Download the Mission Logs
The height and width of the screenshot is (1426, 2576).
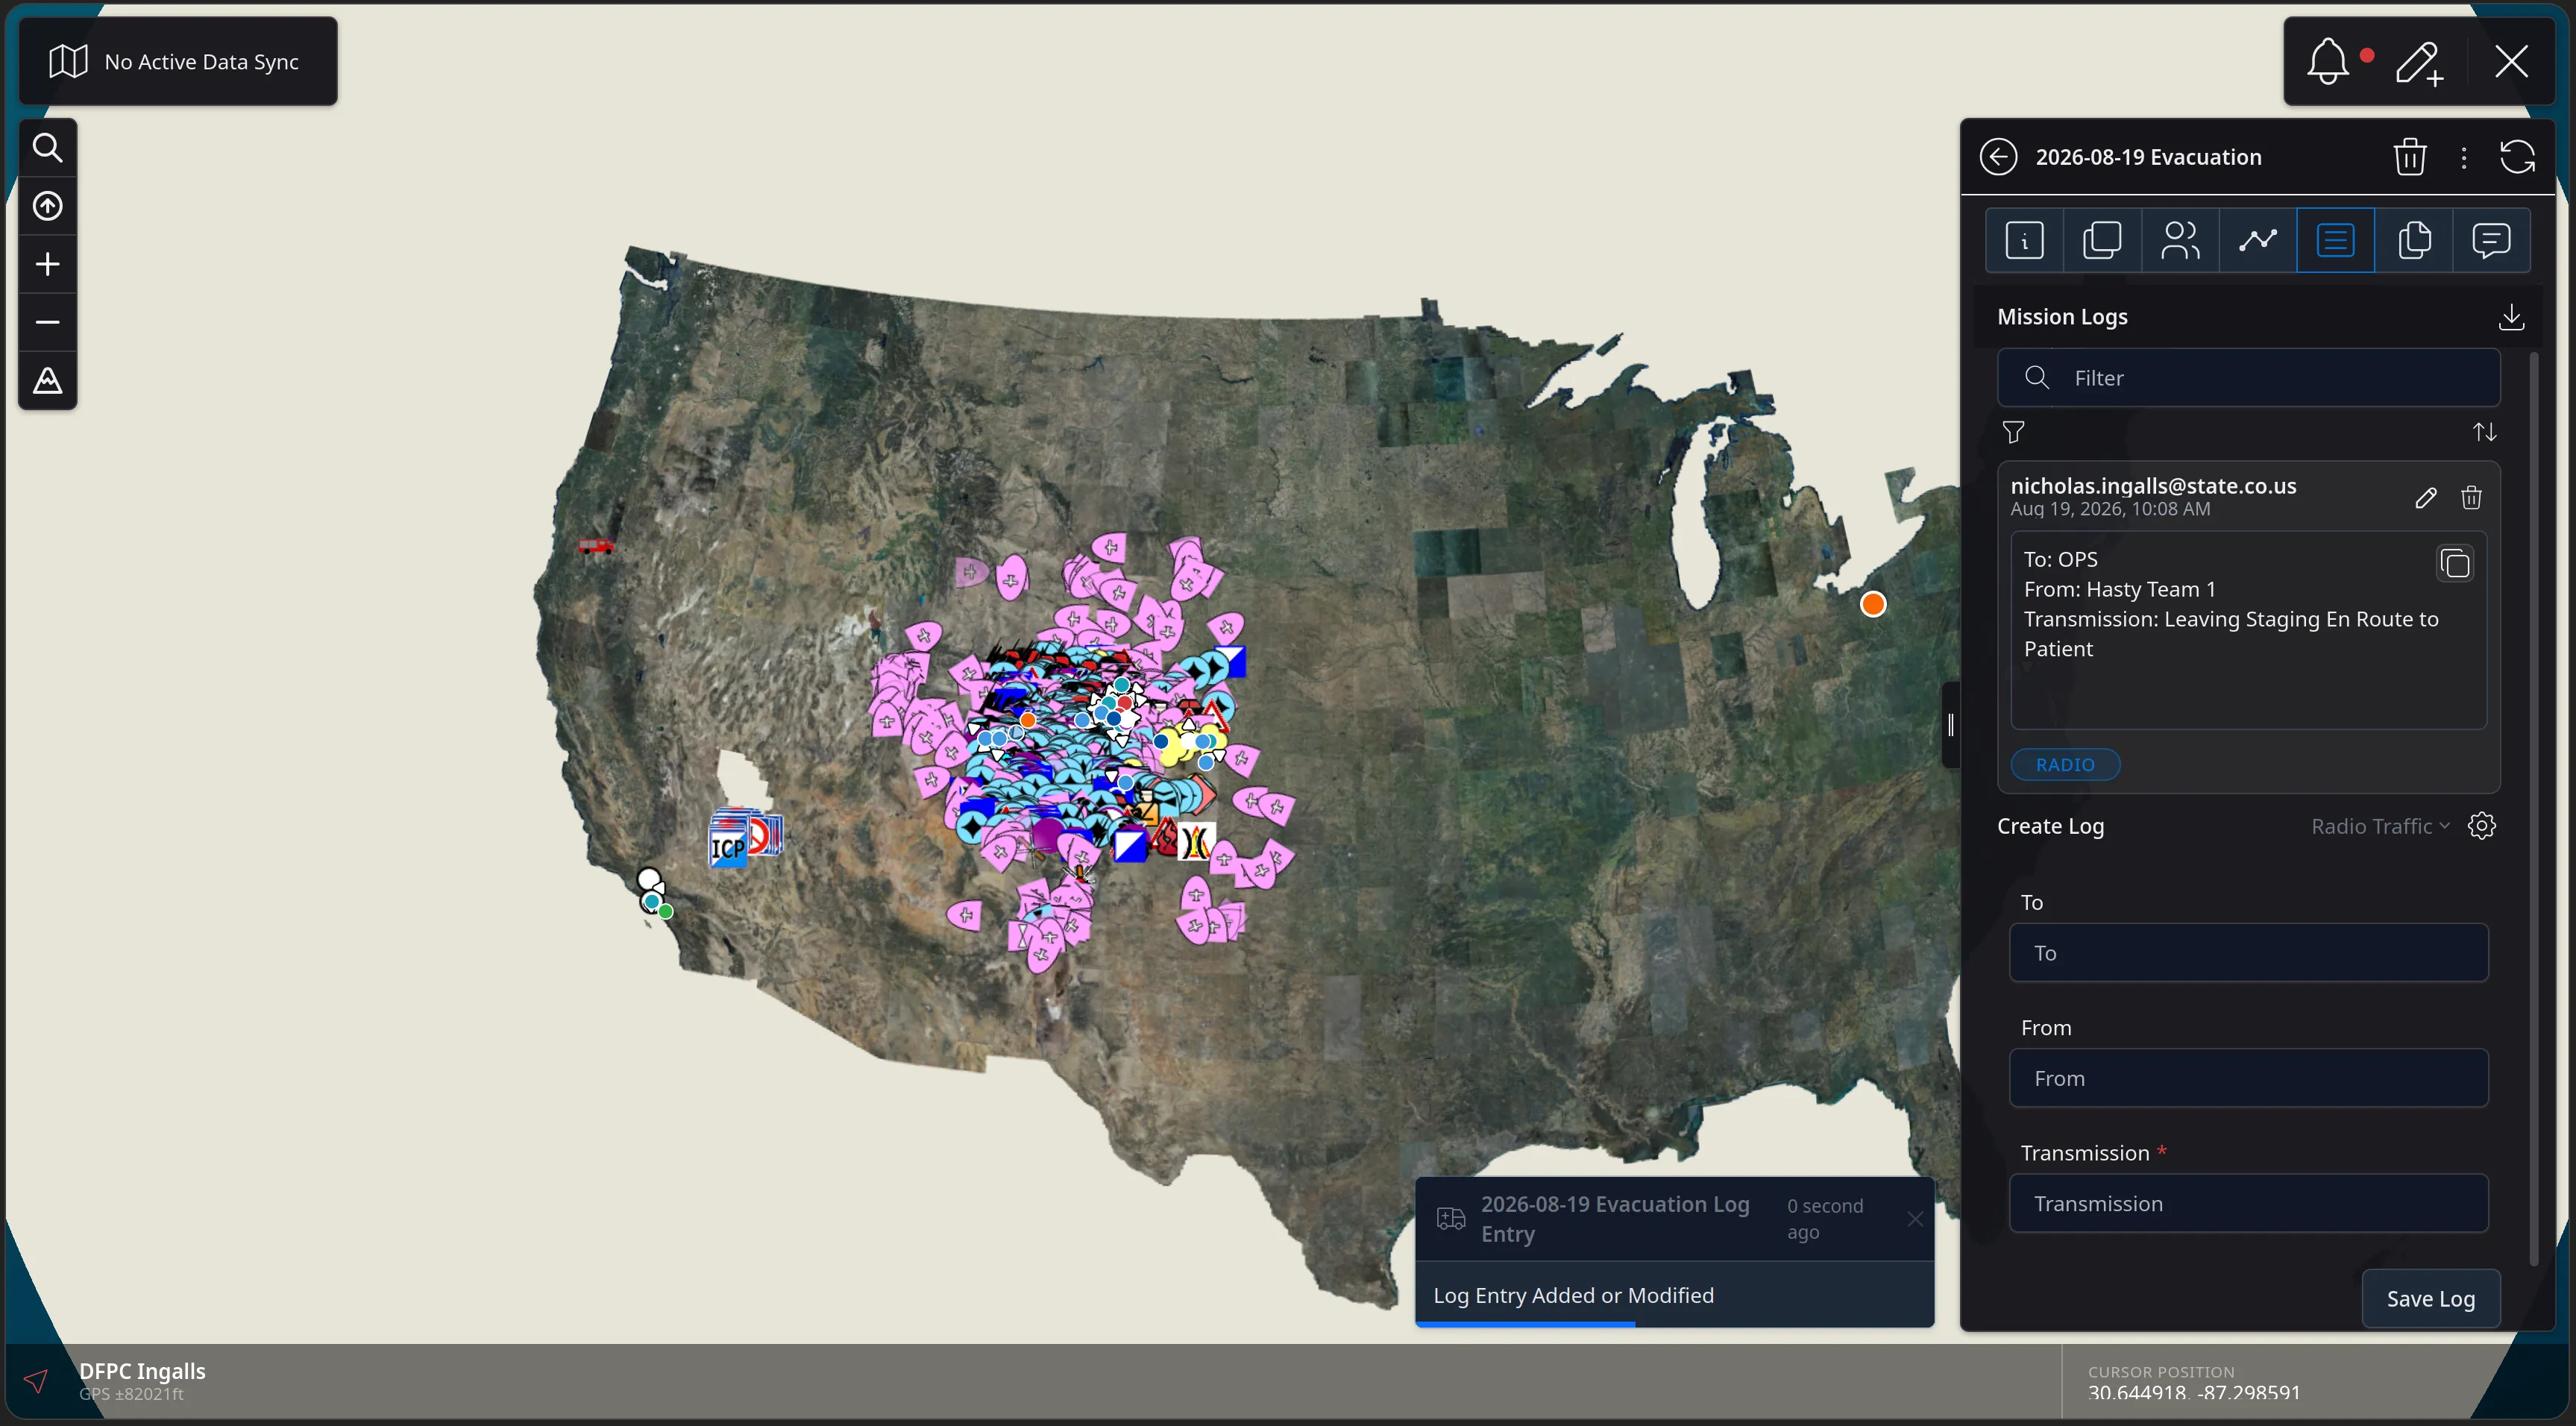pos(2511,317)
